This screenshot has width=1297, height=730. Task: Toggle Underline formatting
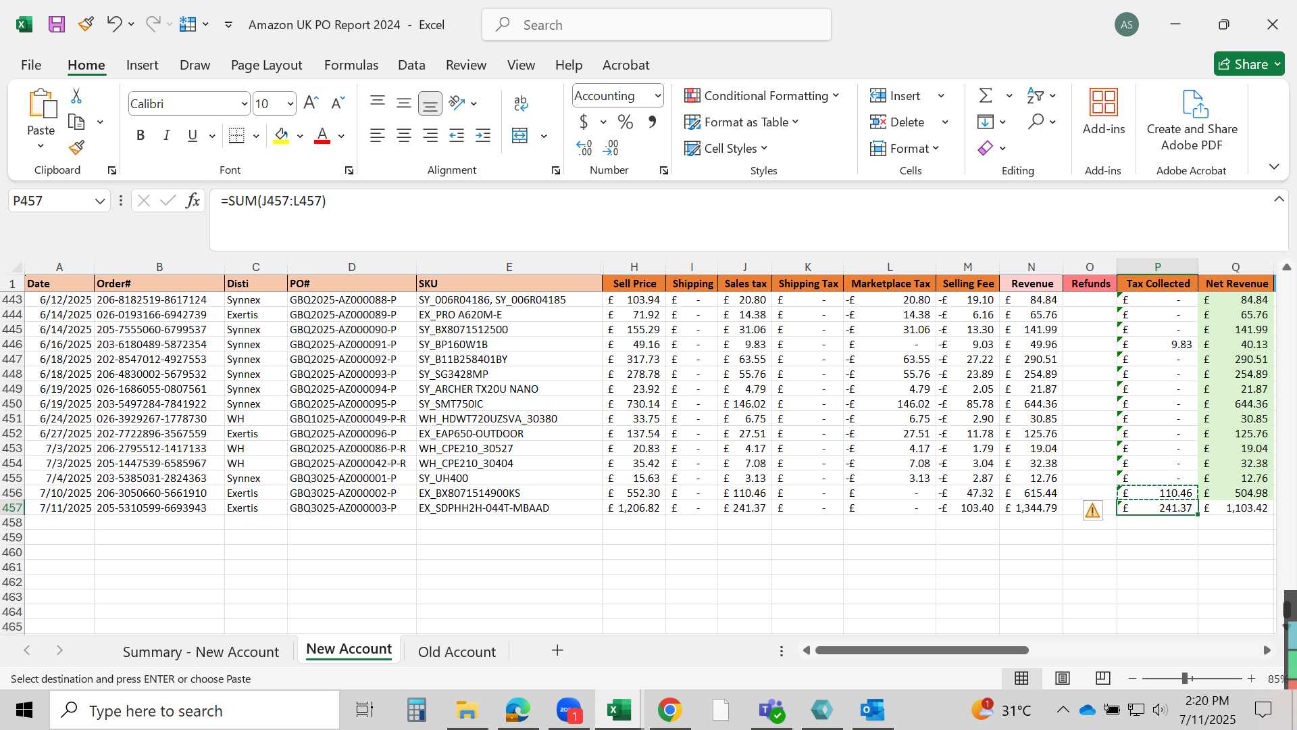point(193,136)
